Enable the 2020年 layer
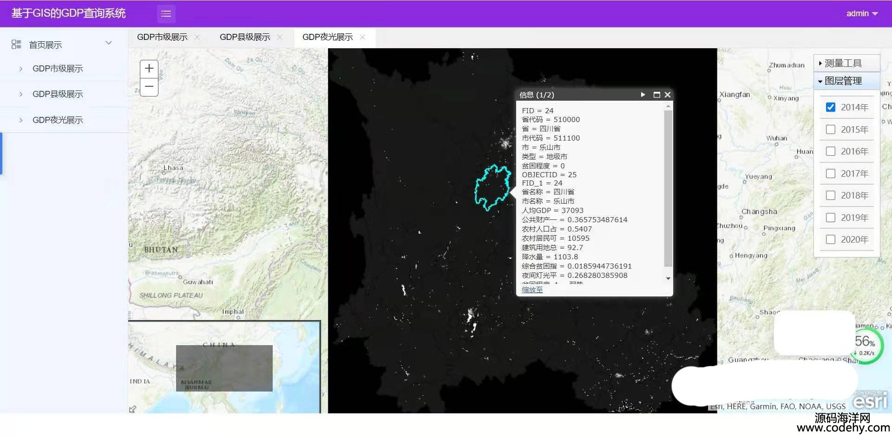The width and height of the screenshot is (892, 437). (831, 239)
